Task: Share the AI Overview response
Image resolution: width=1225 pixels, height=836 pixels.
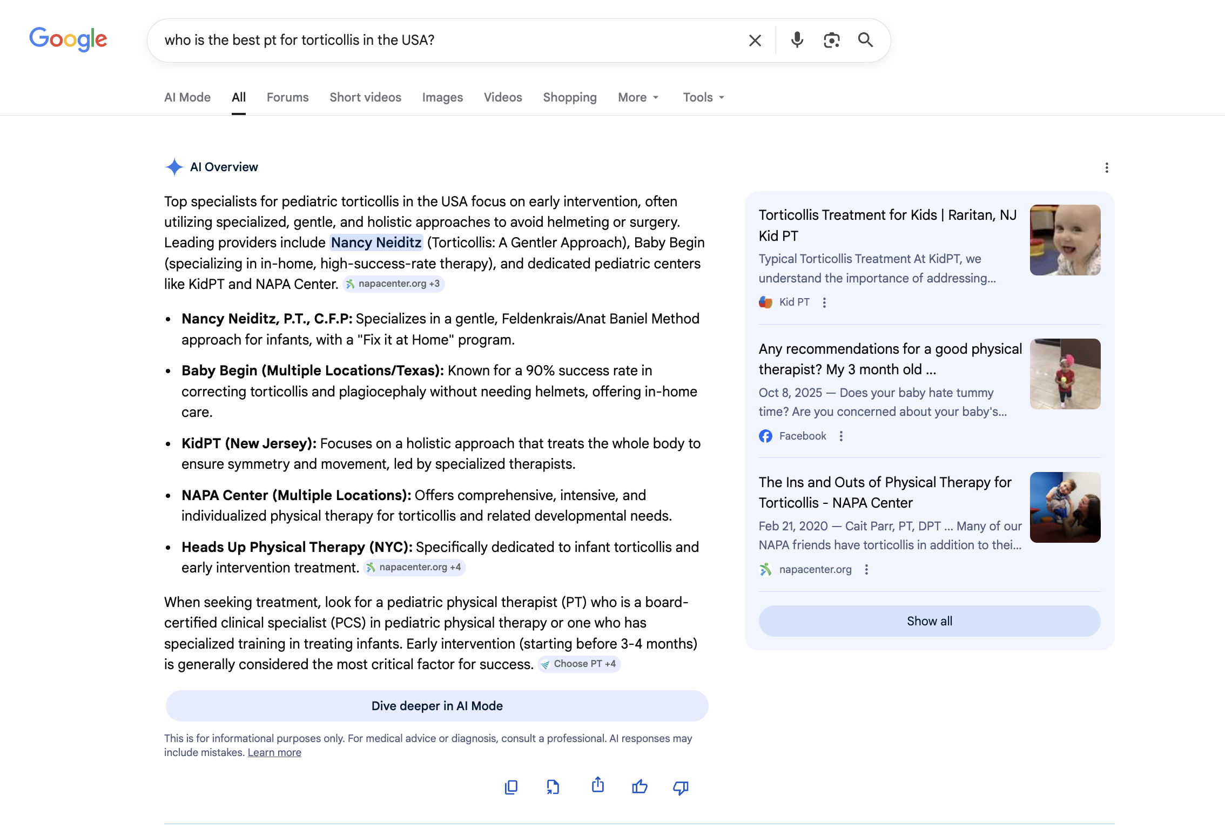Action: [x=597, y=785]
